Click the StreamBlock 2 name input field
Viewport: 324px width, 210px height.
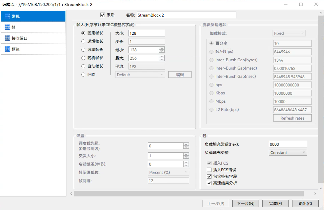pos(186,15)
